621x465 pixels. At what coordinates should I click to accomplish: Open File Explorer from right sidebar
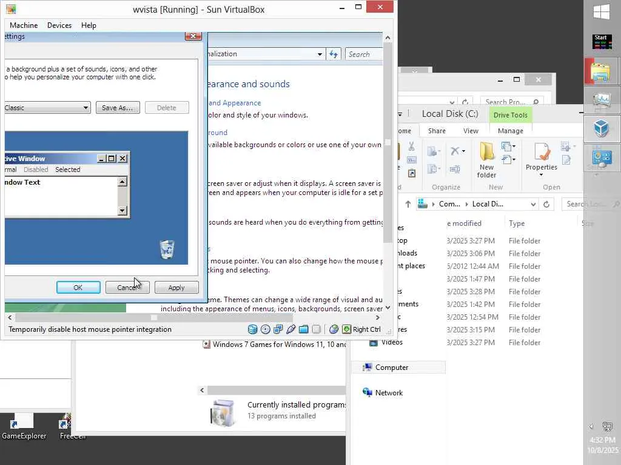(601, 71)
